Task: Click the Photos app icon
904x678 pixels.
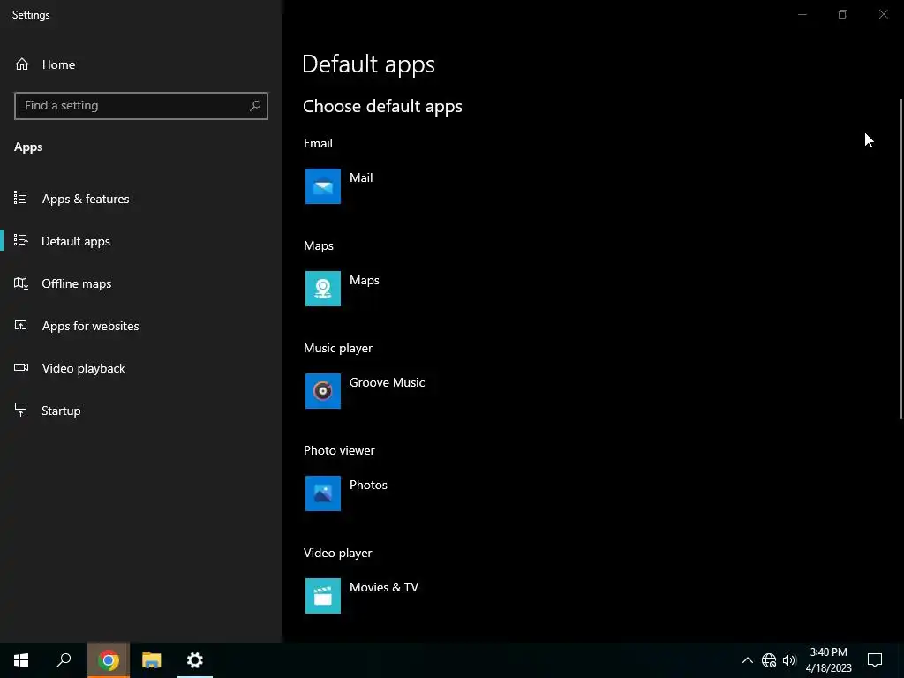Action: pos(323,493)
